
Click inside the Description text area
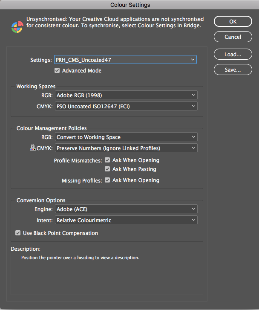[107, 274]
